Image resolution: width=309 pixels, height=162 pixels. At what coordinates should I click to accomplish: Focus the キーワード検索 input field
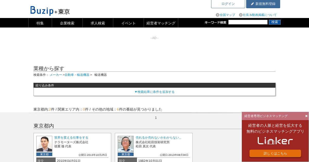tap(248, 22)
